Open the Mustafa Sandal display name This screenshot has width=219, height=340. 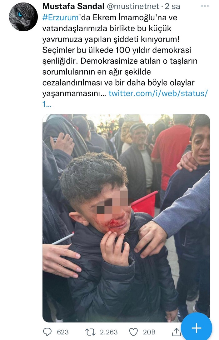point(73,6)
